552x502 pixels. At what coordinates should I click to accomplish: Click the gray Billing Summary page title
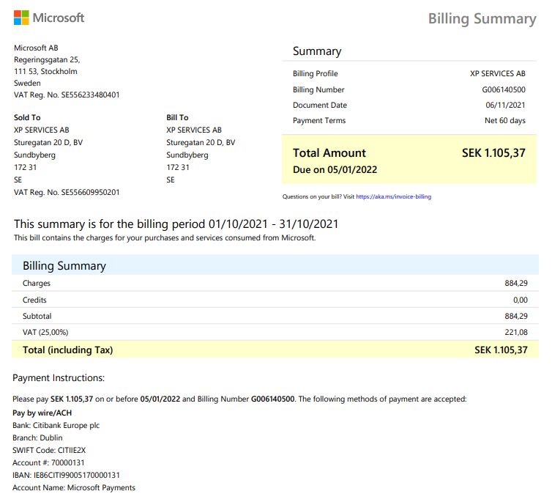[482, 19]
